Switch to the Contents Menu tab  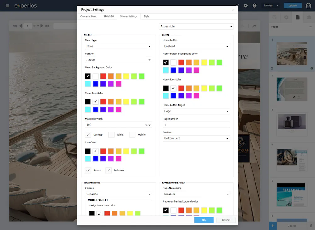coord(89,16)
